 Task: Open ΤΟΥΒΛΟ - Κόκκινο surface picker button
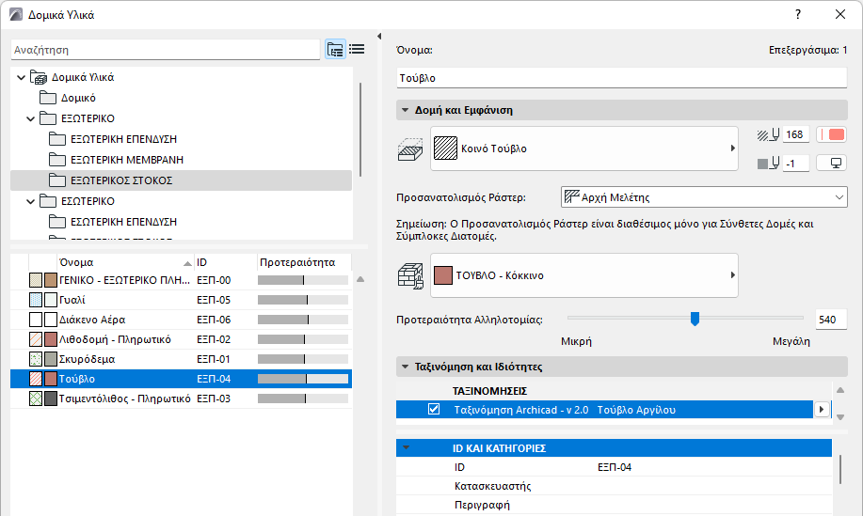pyautogui.click(x=583, y=275)
